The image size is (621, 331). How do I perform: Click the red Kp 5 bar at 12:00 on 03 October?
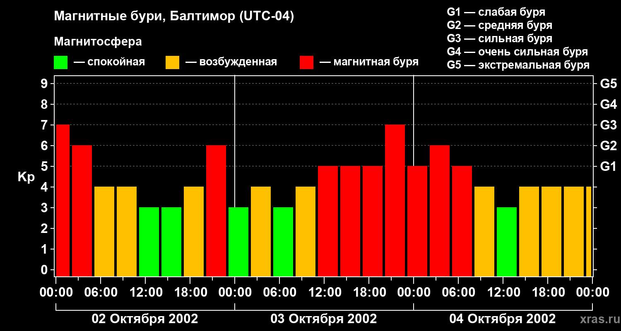click(328, 221)
